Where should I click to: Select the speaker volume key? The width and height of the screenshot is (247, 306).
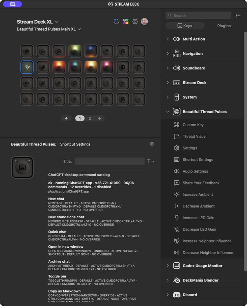(x=27, y=83)
